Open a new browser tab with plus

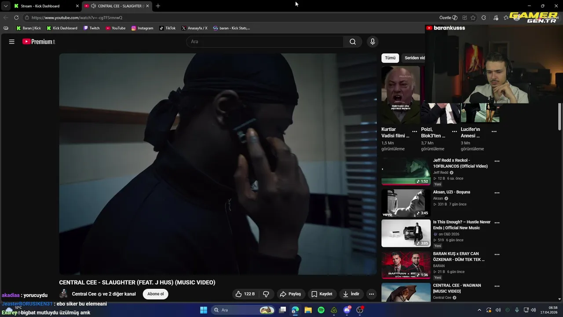click(x=158, y=6)
